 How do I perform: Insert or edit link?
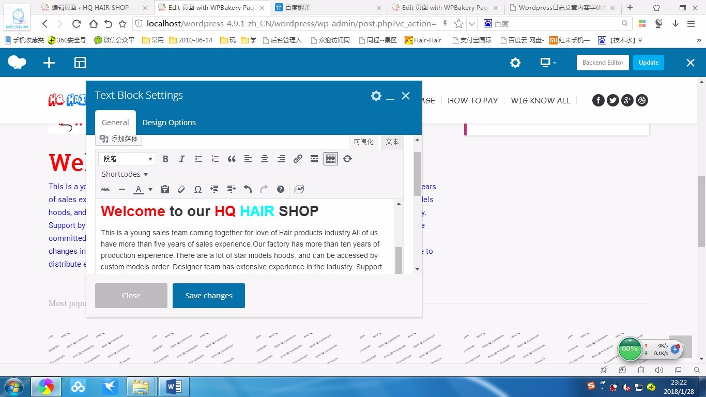pos(298,159)
